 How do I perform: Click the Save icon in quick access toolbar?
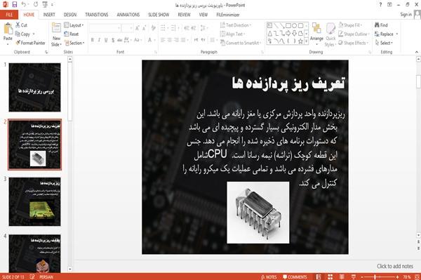point(15,5)
